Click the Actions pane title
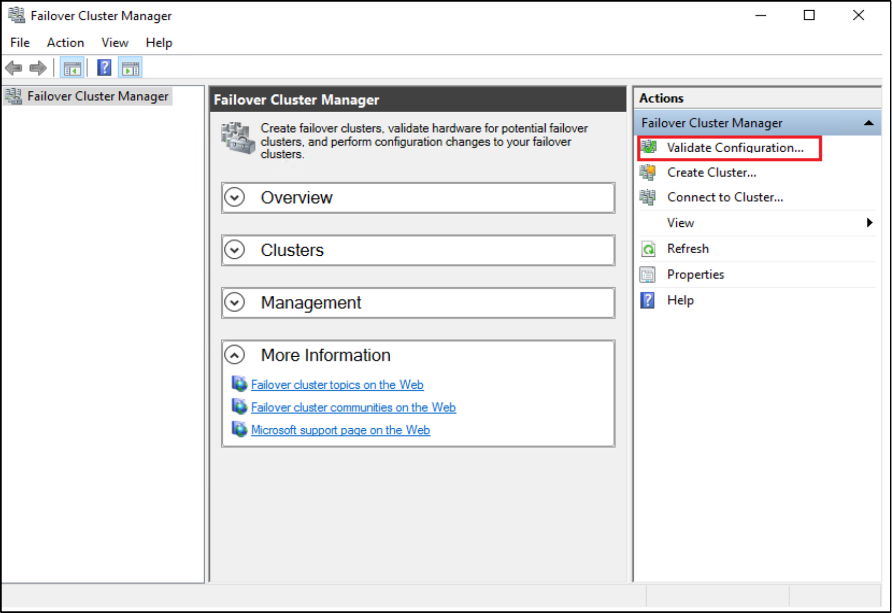 [661, 98]
